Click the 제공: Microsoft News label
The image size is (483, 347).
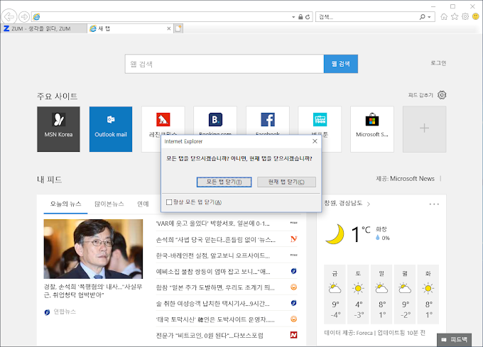pyautogui.click(x=405, y=179)
